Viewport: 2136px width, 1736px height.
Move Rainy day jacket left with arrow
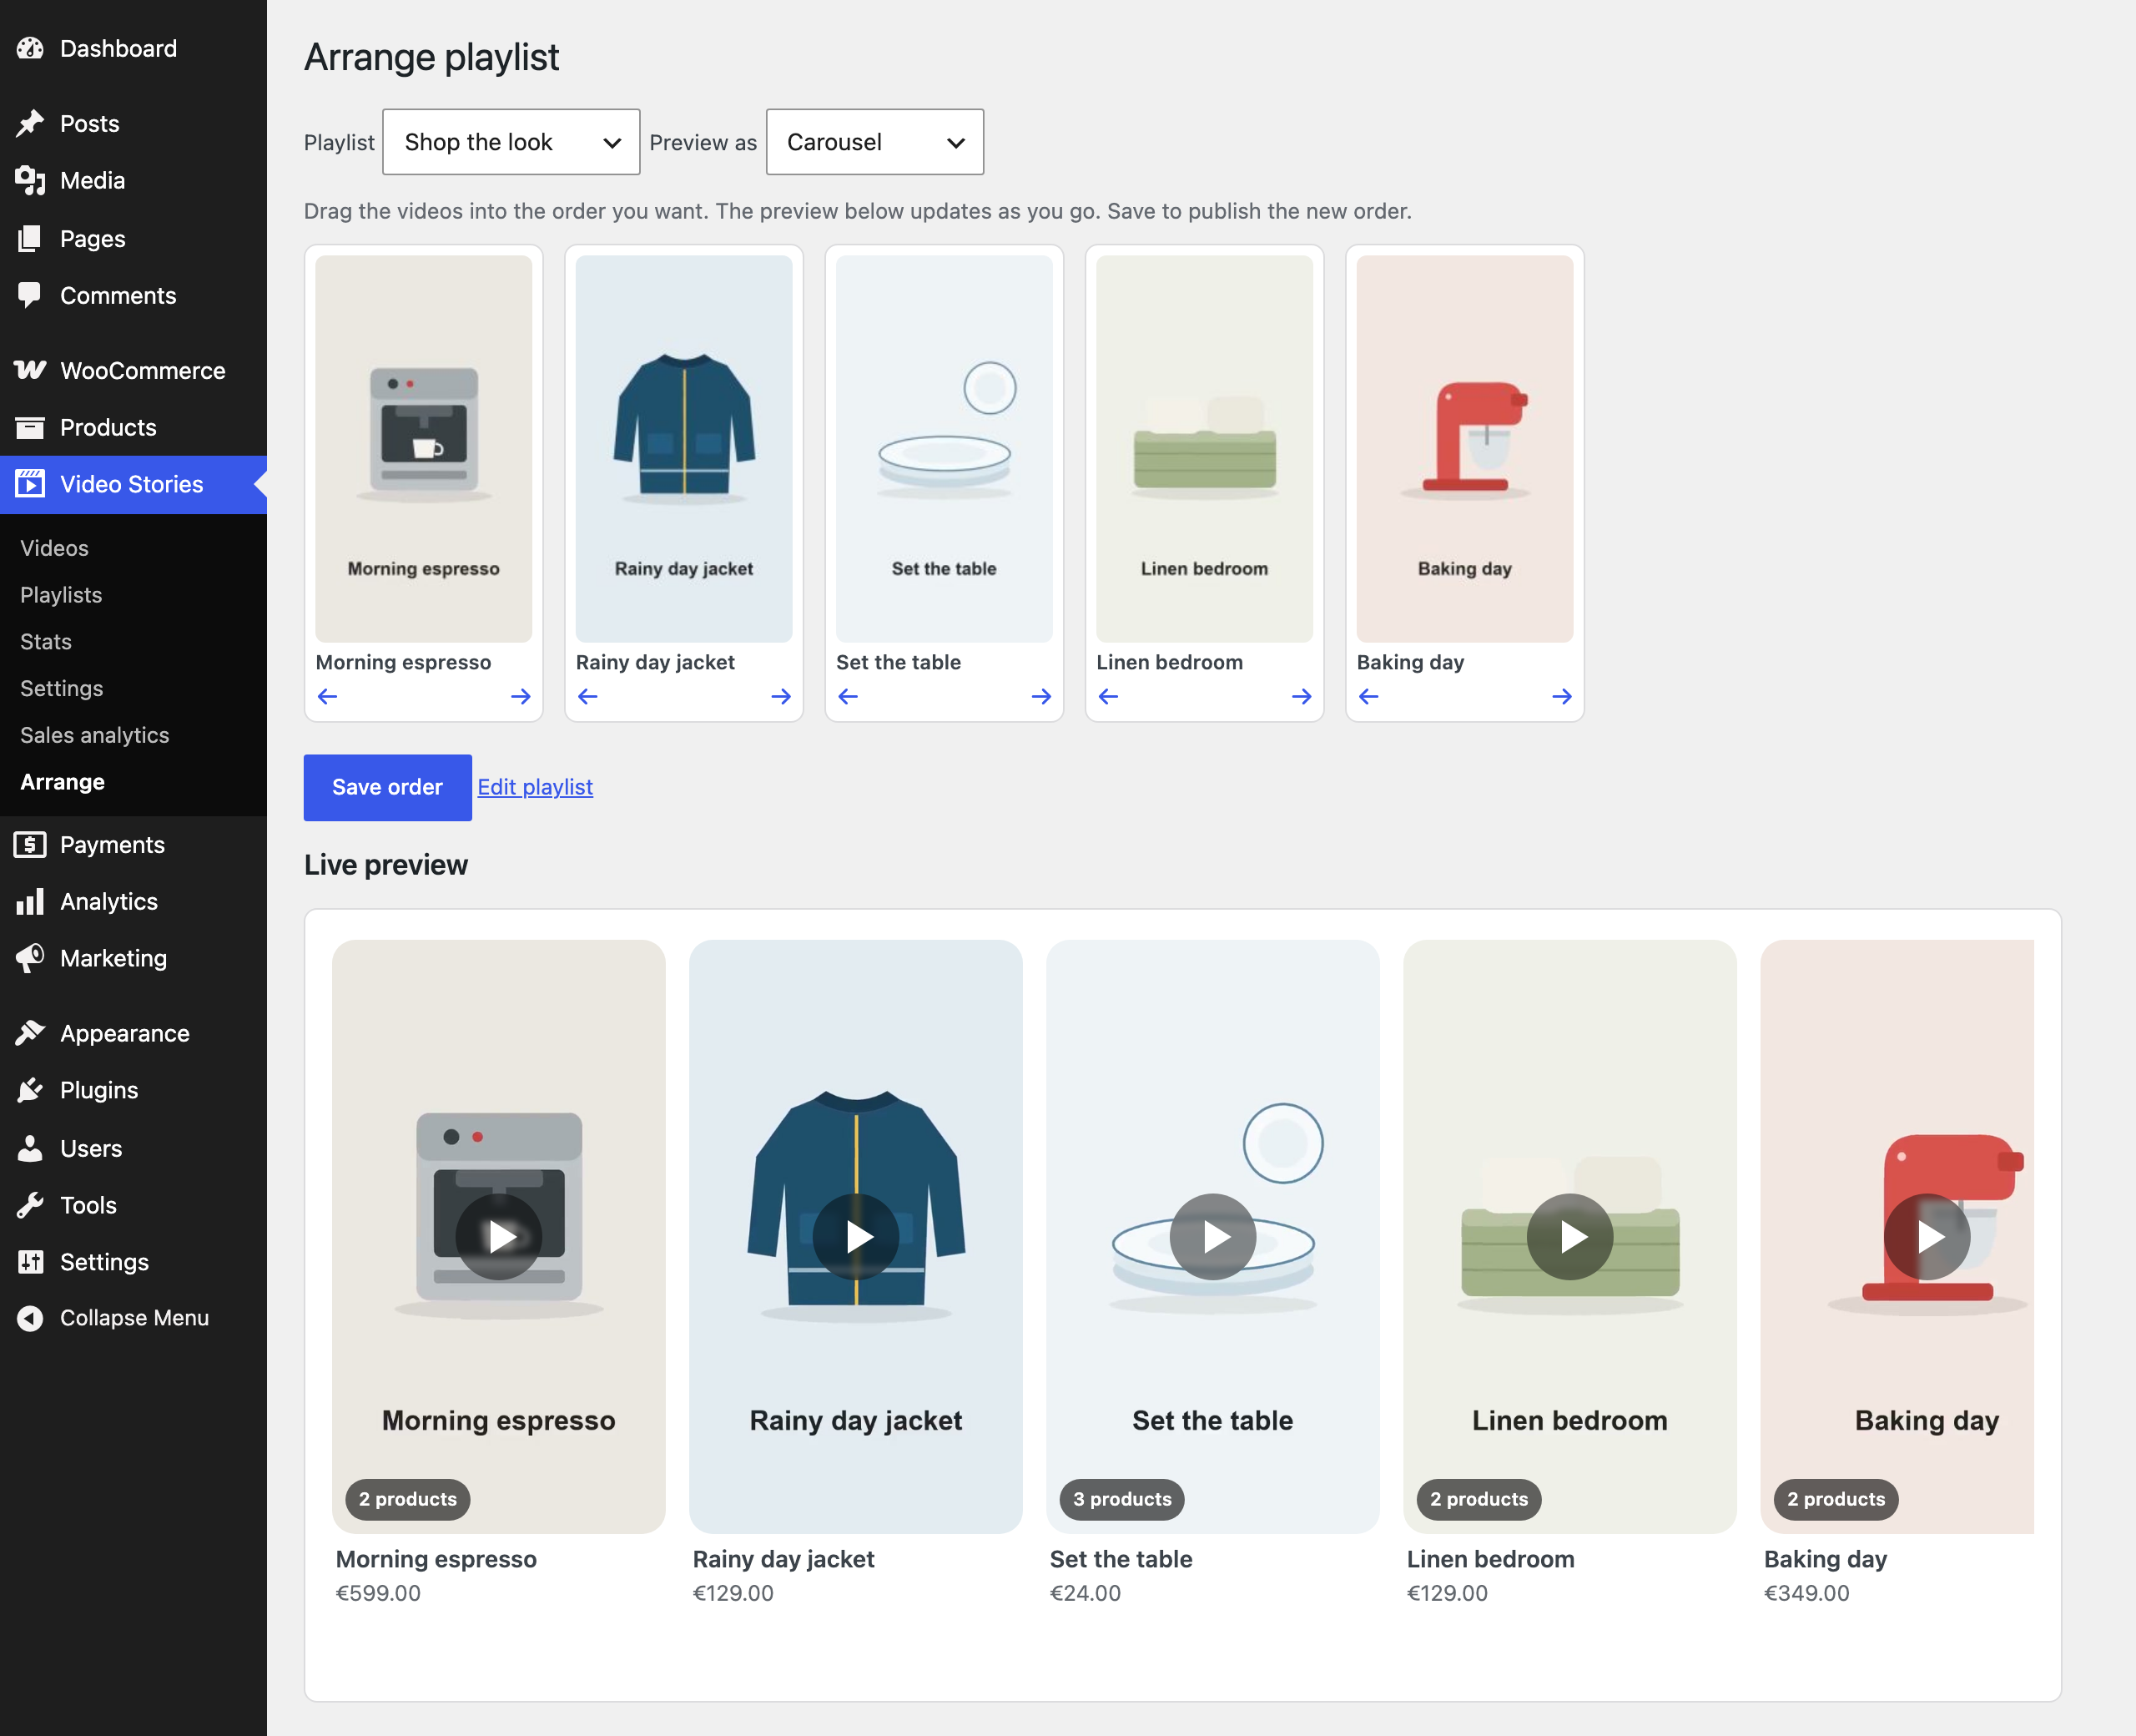587,696
